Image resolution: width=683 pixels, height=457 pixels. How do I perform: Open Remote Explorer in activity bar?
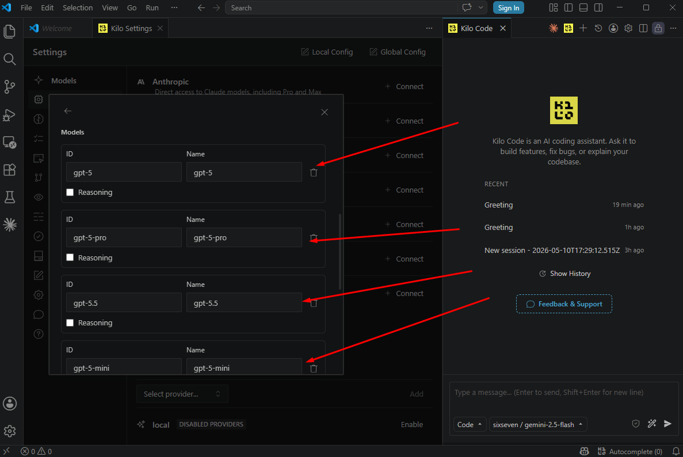pos(10,143)
